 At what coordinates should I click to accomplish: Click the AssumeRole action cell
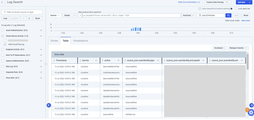[108, 114]
